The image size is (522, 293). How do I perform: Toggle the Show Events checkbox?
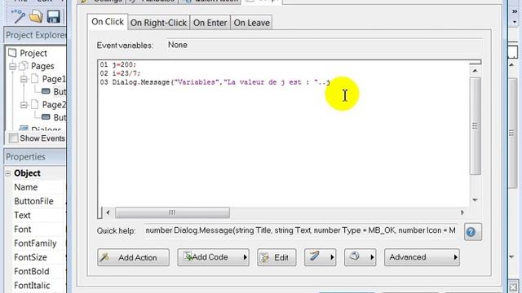13,138
